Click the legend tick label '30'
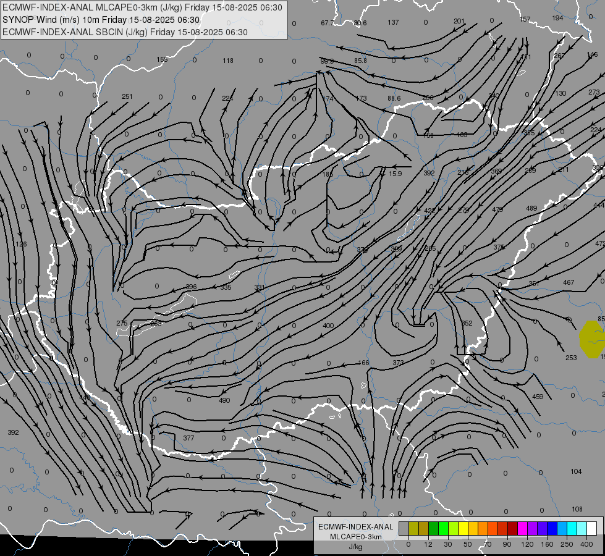 click(447, 544)
